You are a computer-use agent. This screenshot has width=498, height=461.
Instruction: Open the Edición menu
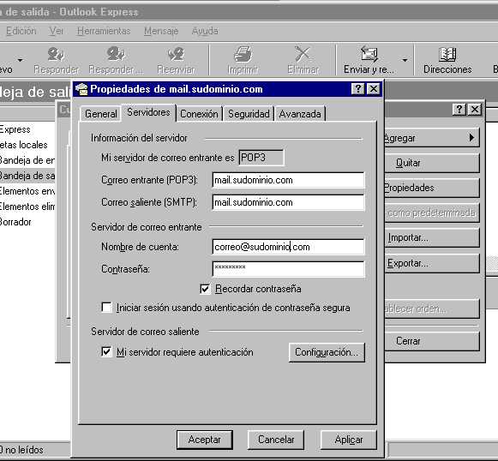tap(21, 31)
